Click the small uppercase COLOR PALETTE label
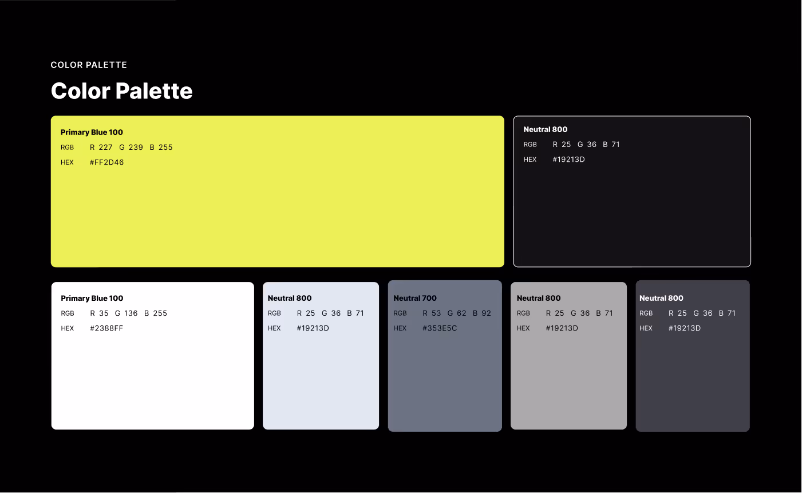Screen dimensions: 802x493 point(89,65)
